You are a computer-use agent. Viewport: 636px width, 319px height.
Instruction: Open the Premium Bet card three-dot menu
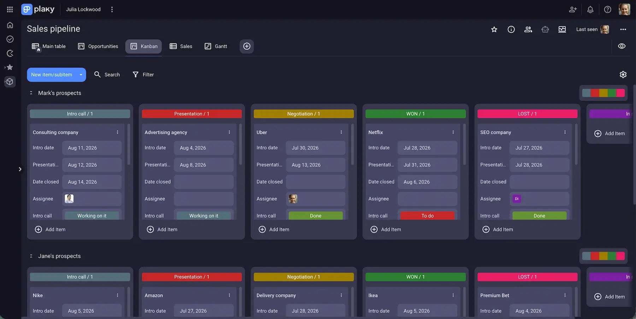click(x=565, y=295)
